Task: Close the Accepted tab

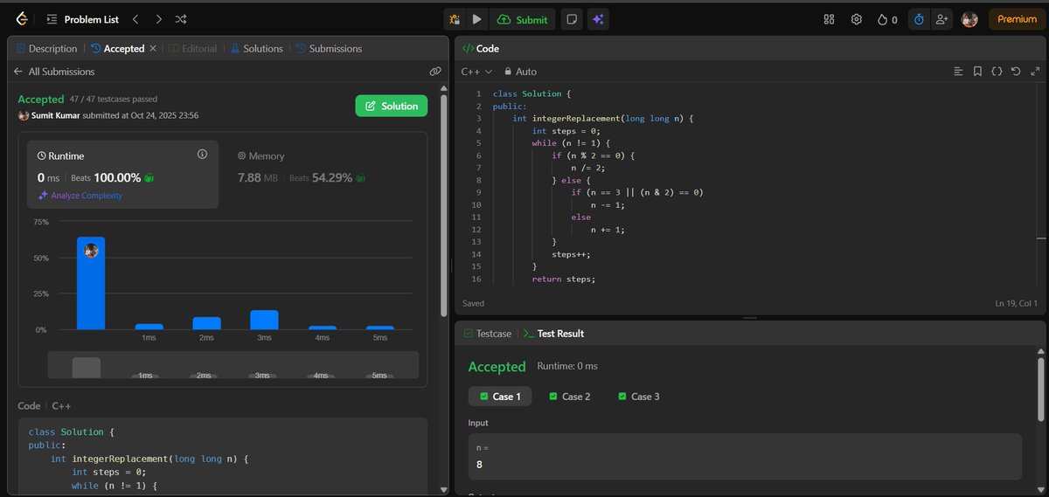Action: coord(152,49)
